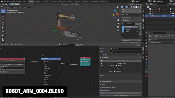
Task: Open the Bone Constraint properties tab icon
Action: [146, 72]
